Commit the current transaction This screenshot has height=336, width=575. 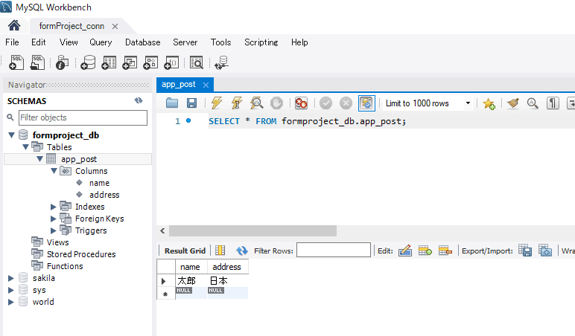coord(325,103)
